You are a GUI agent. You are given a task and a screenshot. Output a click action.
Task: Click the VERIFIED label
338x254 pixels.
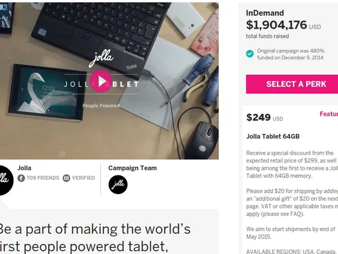pyautogui.click(x=84, y=178)
